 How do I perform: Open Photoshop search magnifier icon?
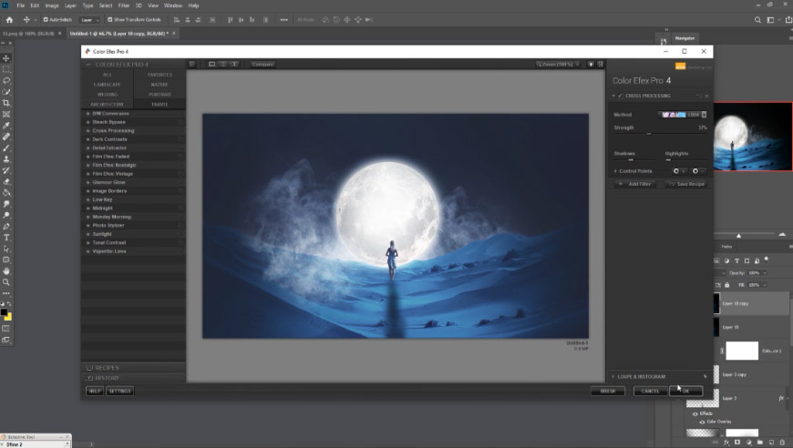(757, 20)
